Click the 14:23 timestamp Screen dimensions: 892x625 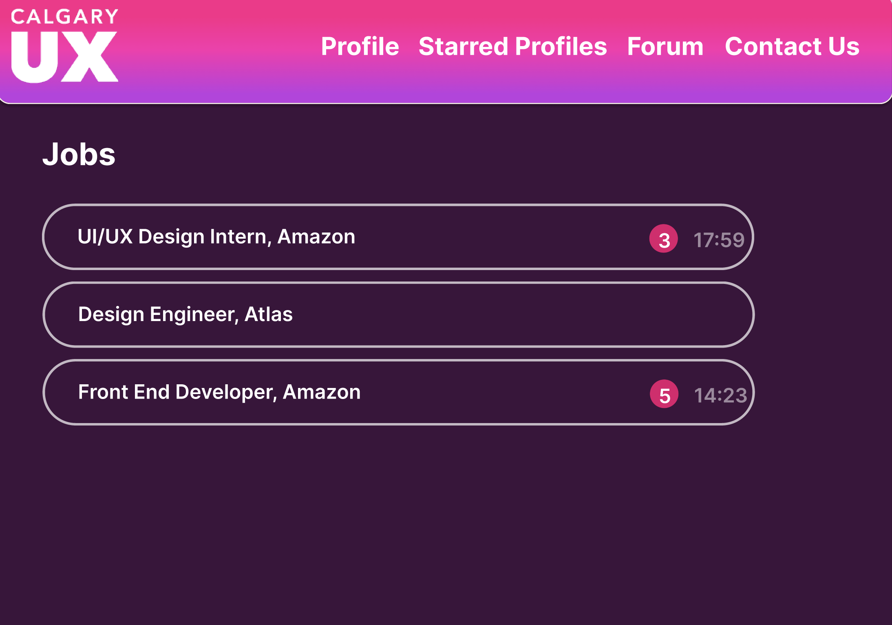(x=721, y=395)
